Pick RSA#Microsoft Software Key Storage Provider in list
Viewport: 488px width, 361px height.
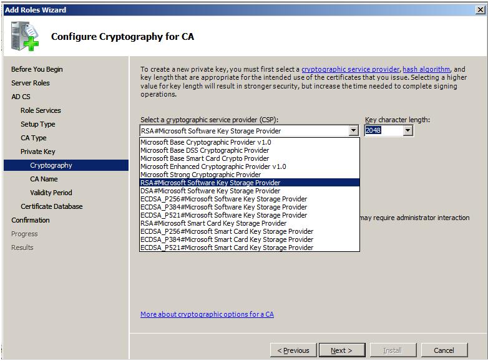pyautogui.click(x=250, y=183)
